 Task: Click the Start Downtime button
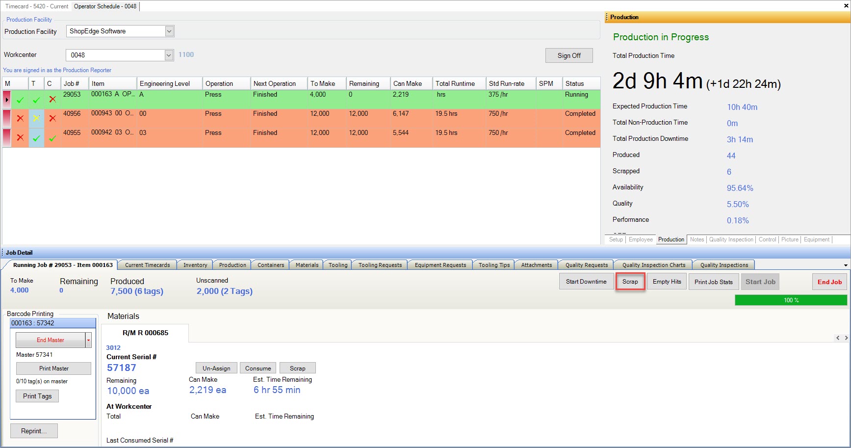coord(586,282)
